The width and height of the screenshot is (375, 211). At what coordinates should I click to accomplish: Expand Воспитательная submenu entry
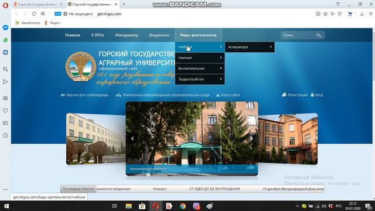(x=200, y=69)
